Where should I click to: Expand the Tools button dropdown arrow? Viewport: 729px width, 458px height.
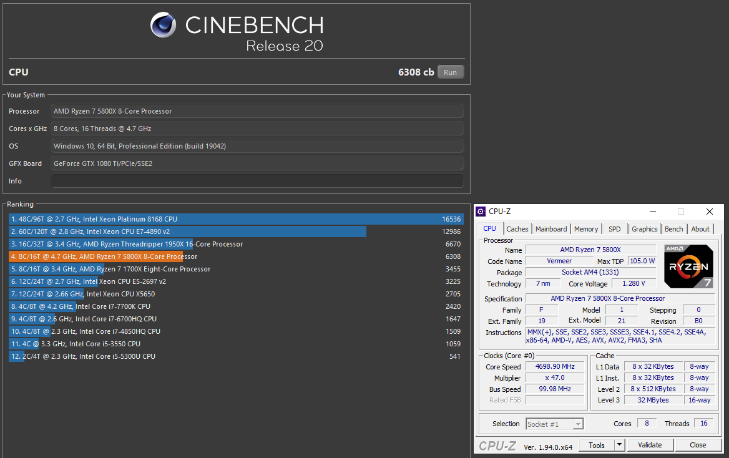tap(619, 445)
